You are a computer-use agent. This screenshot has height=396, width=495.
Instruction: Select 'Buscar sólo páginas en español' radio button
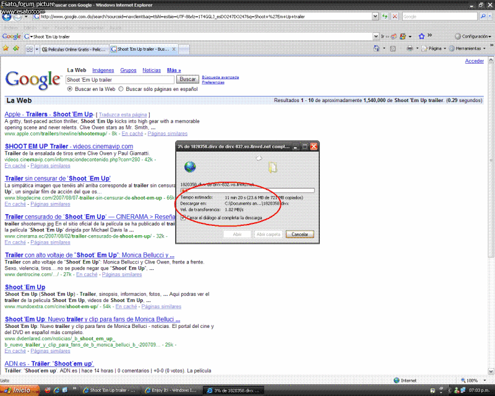[x=121, y=89]
